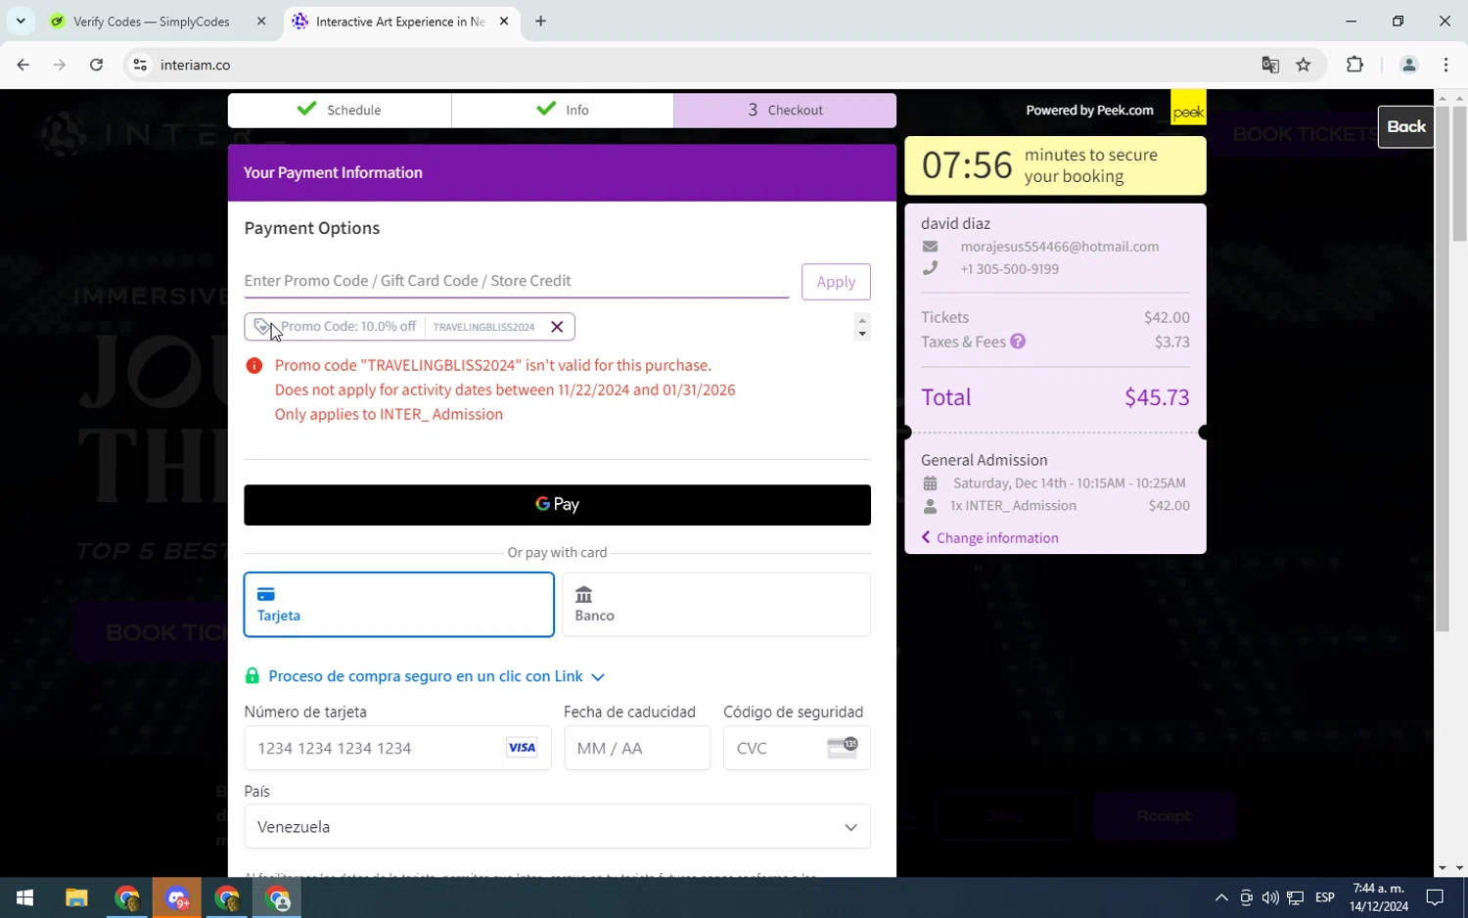Viewport: 1468px width, 918px height.
Task: View site information icon
Action: tap(140, 65)
